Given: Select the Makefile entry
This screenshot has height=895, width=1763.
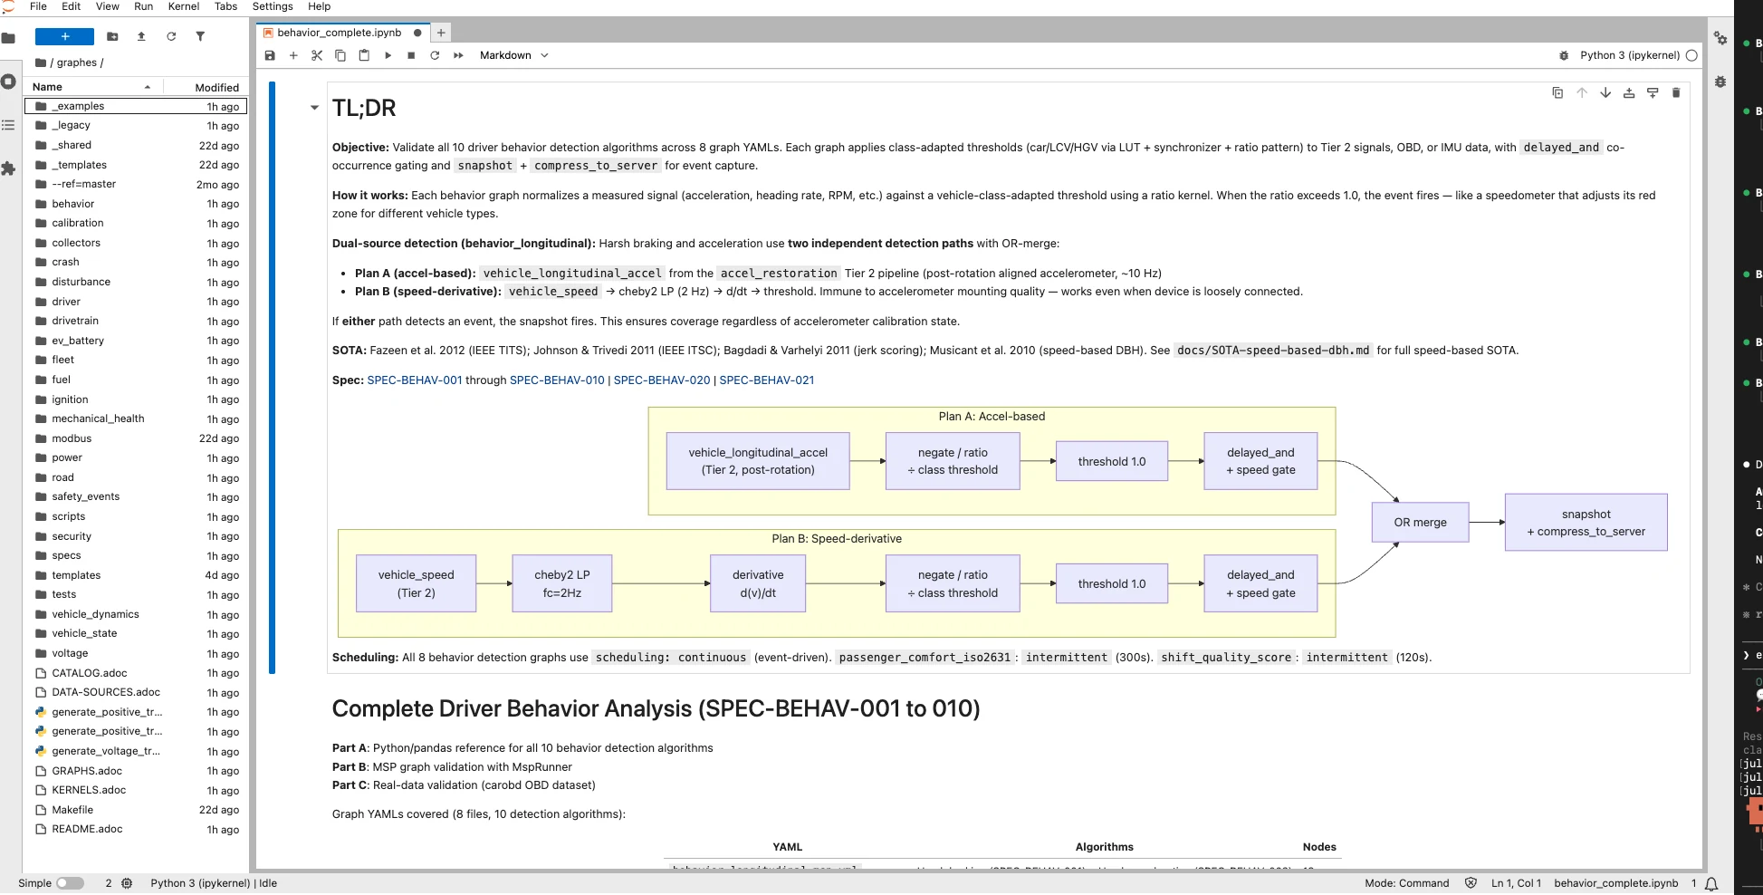Looking at the screenshot, I should pos(136,810).
